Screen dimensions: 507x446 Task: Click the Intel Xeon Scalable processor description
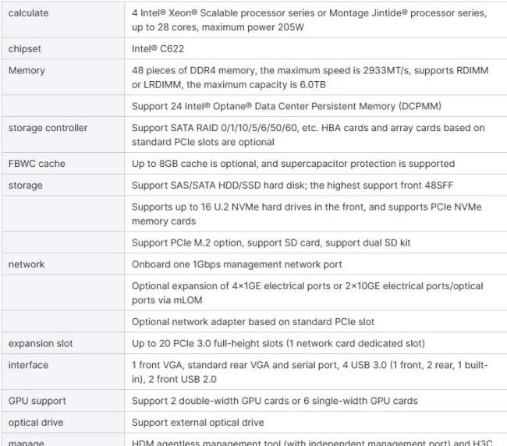pyautogui.click(x=307, y=19)
